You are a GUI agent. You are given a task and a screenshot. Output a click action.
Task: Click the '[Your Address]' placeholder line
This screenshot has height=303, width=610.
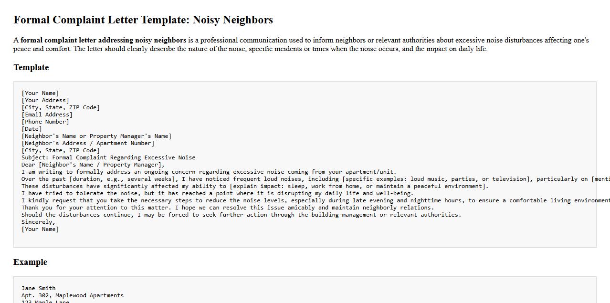45,100
